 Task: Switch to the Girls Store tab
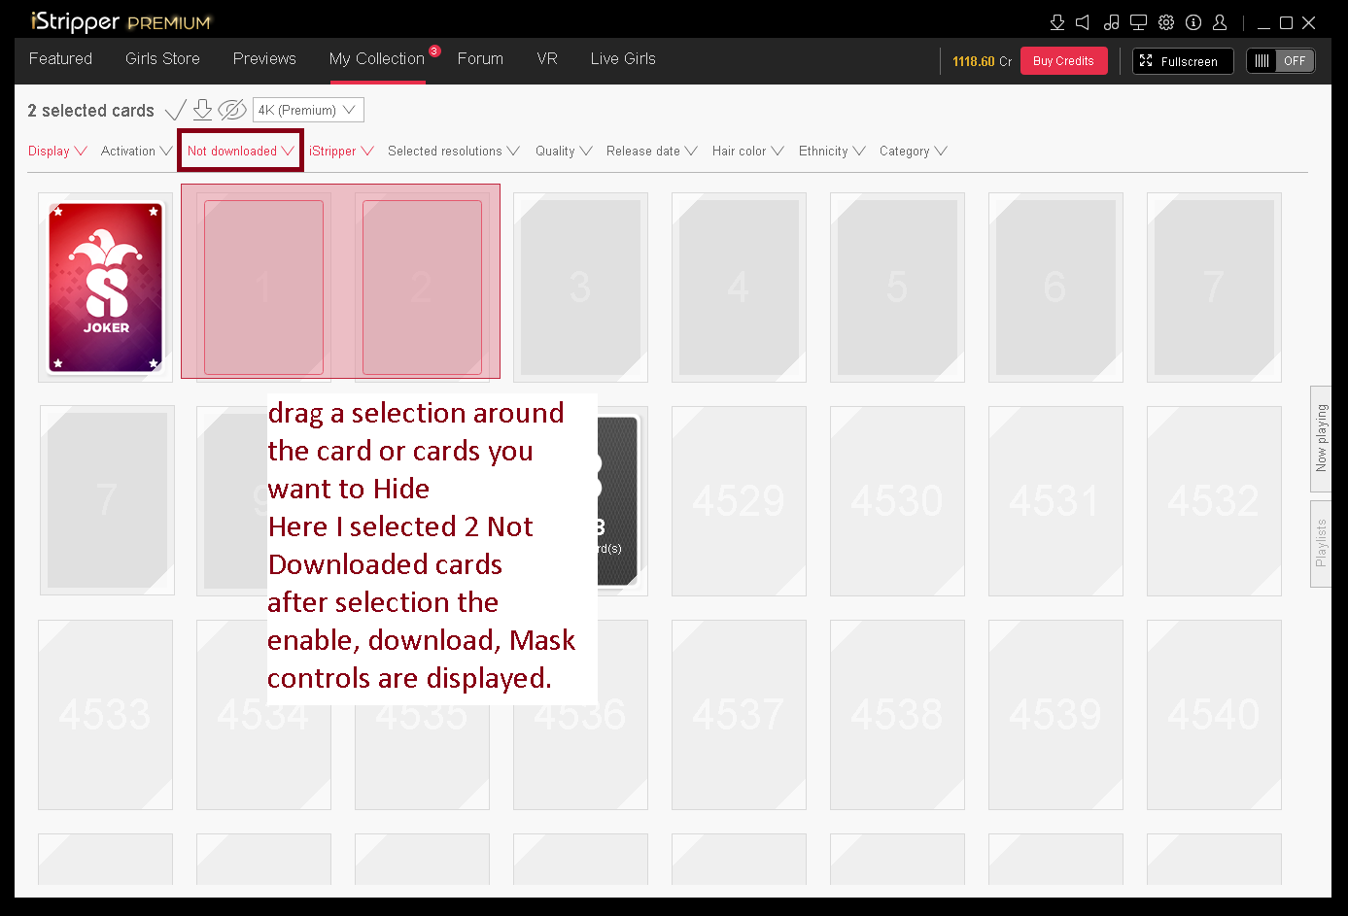pos(162,59)
